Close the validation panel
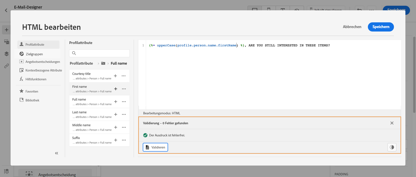This screenshot has height=177, width=416. [392, 123]
